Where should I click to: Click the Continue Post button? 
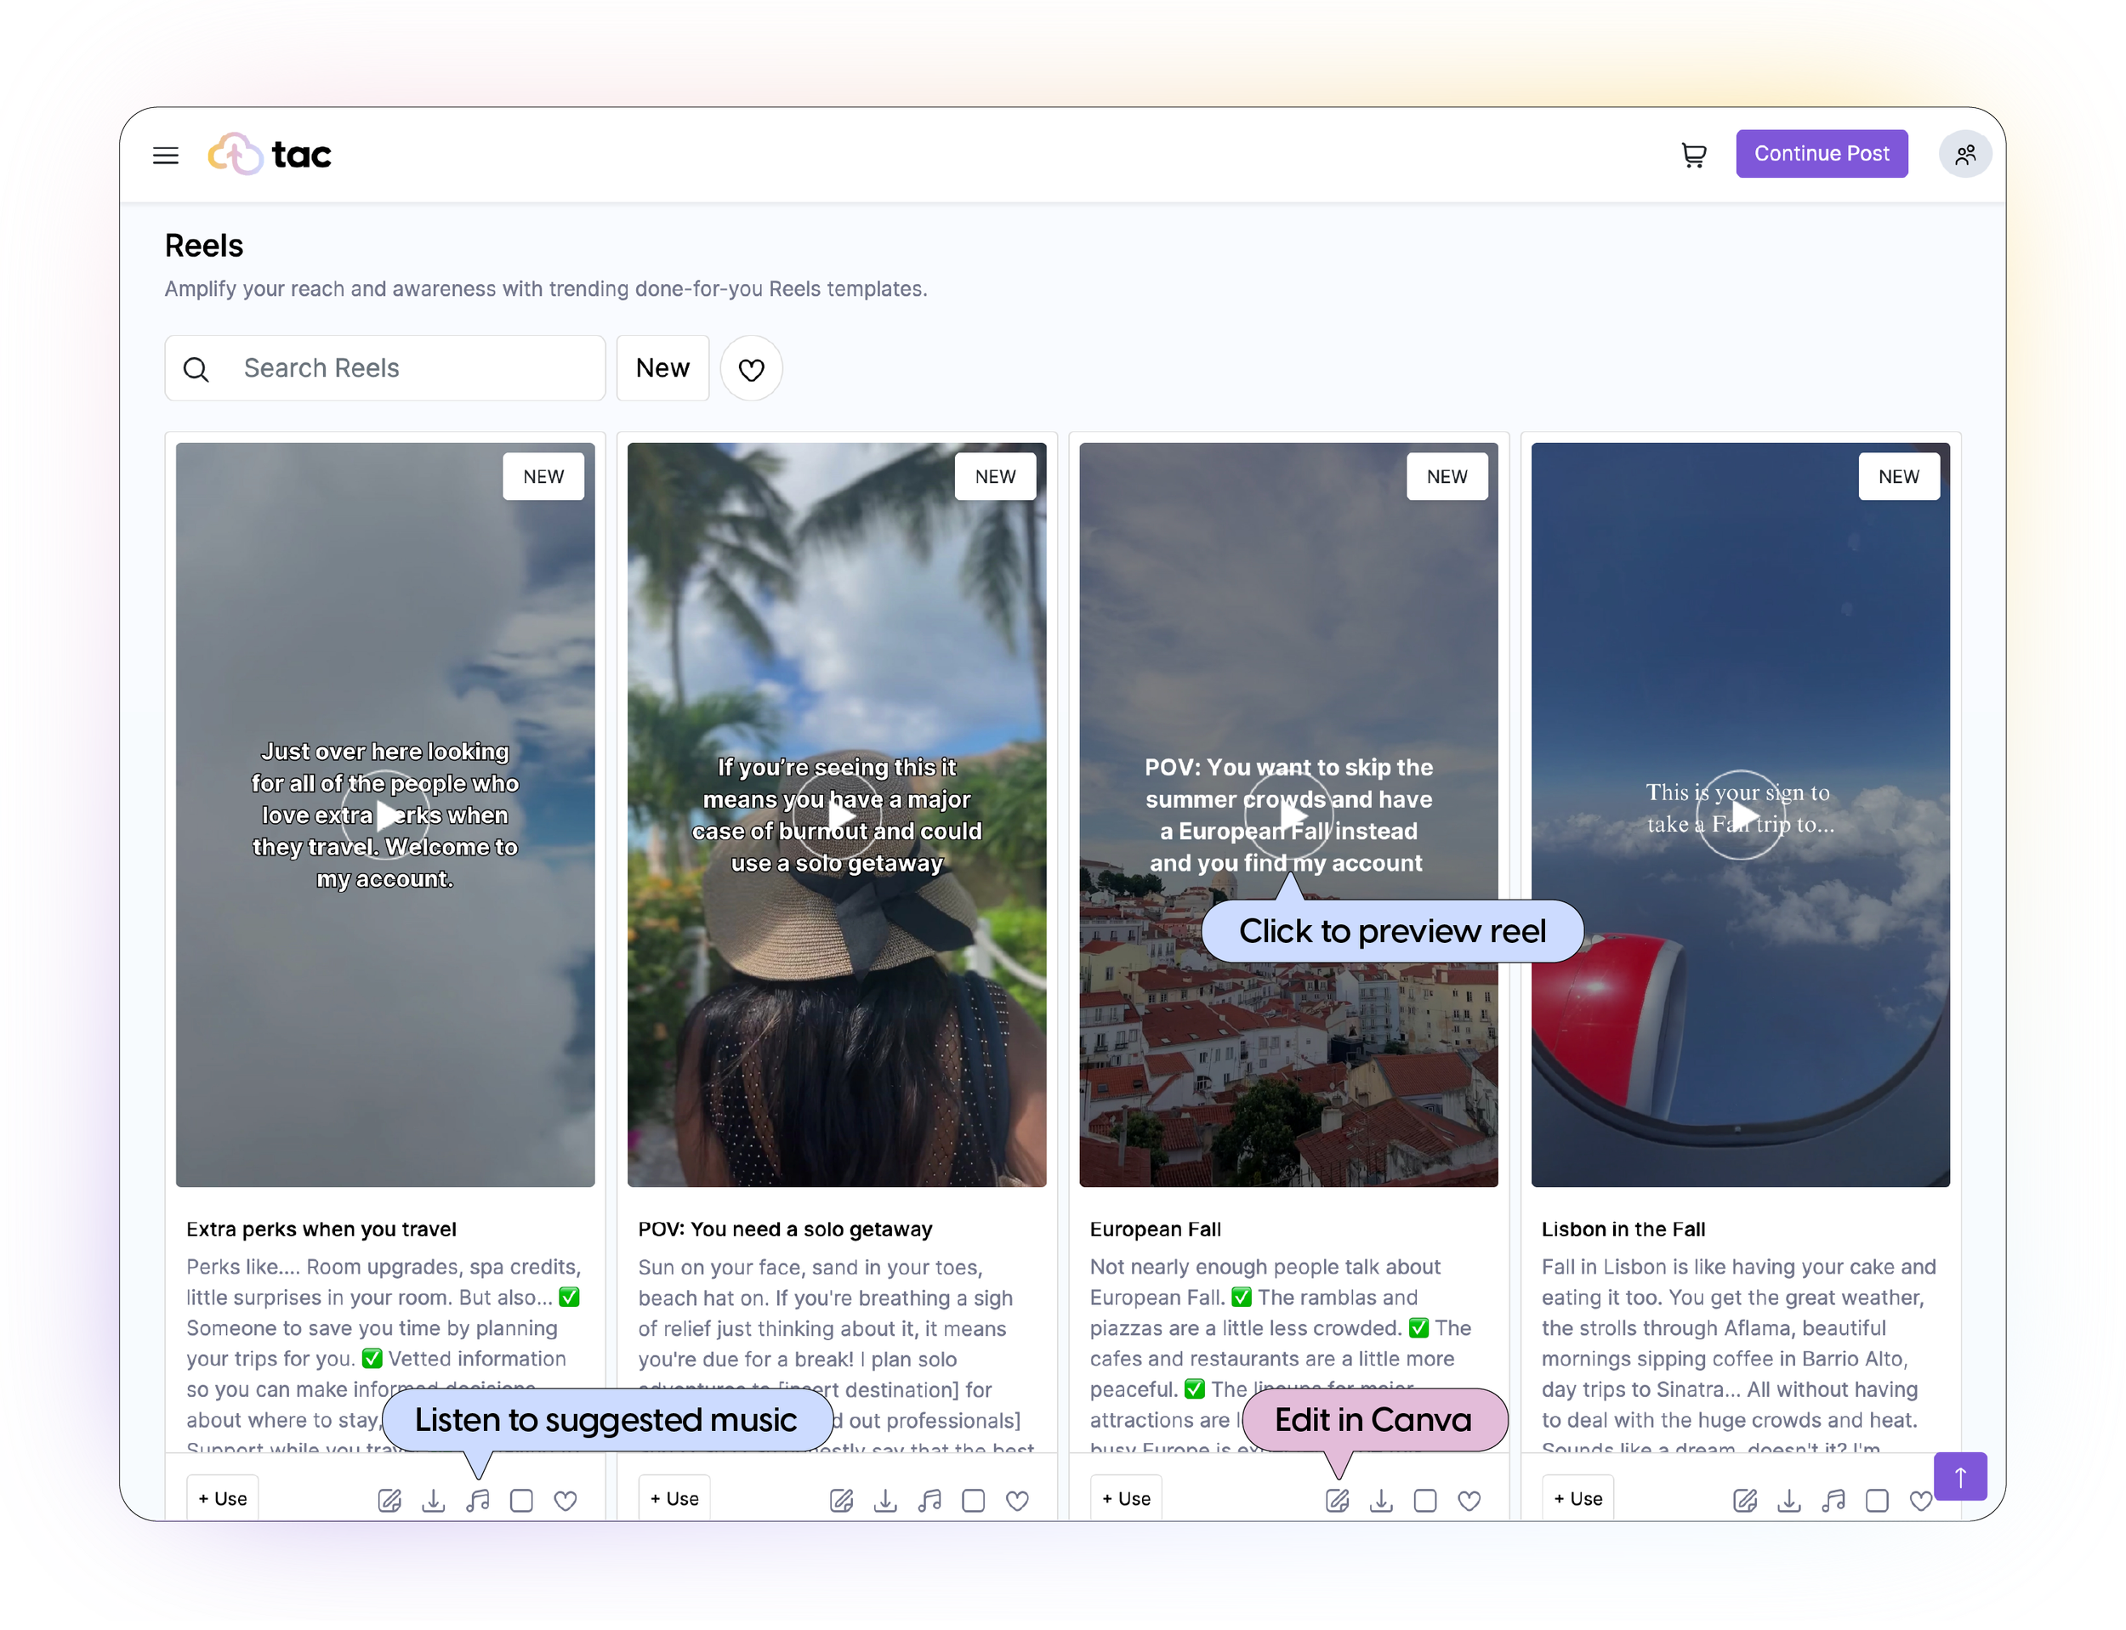coord(1821,153)
